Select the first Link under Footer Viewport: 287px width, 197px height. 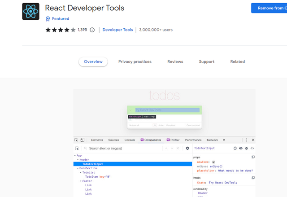[x=88, y=185]
